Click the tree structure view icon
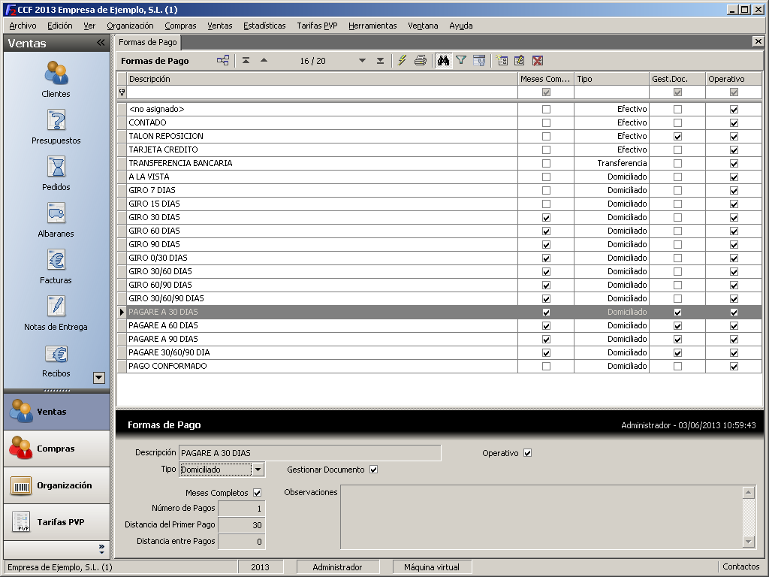Viewport: 769px width, 577px height. [223, 60]
